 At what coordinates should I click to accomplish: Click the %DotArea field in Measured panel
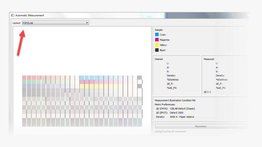222,80
